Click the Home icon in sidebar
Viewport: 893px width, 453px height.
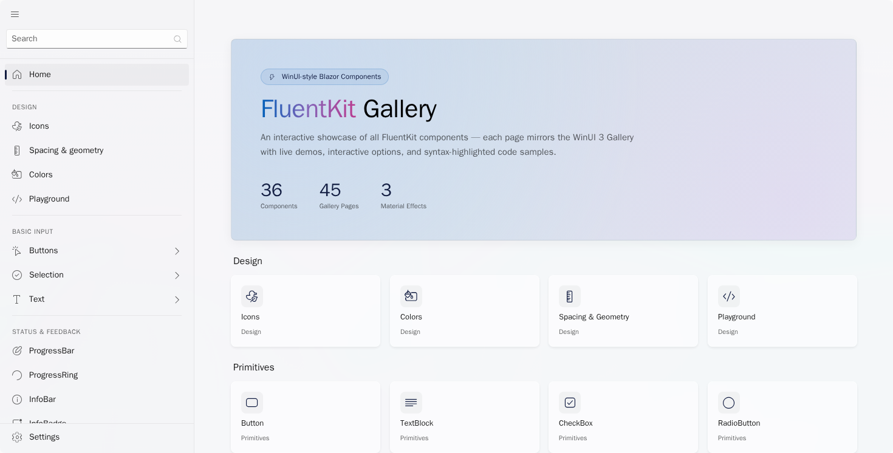[x=17, y=75]
